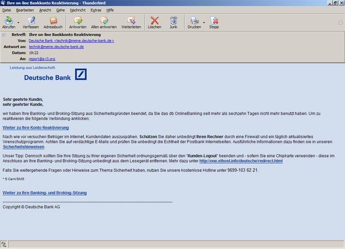Click the 'Leistung aus Leidenschaft.' slogan
This screenshot has width=345, height=249.
click(33, 68)
